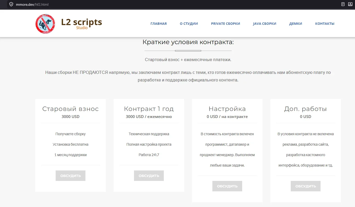Click the shield icon in address bar
The height and width of the screenshot is (207, 355).
click(11, 4)
